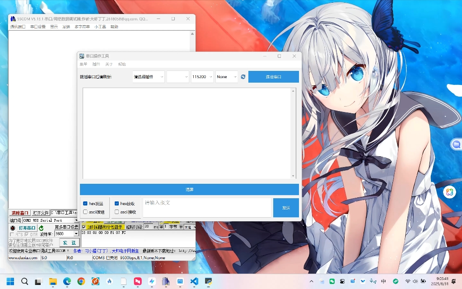Click the receive area scrollbar down arrow
Viewport: 462px width, 289px height.
tap(293, 176)
